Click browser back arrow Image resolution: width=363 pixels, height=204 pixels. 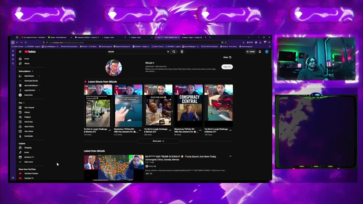pos(17,42)
